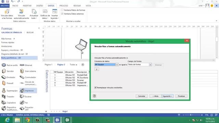Open Todos pages list
The image size is (219, 123).
74,65
